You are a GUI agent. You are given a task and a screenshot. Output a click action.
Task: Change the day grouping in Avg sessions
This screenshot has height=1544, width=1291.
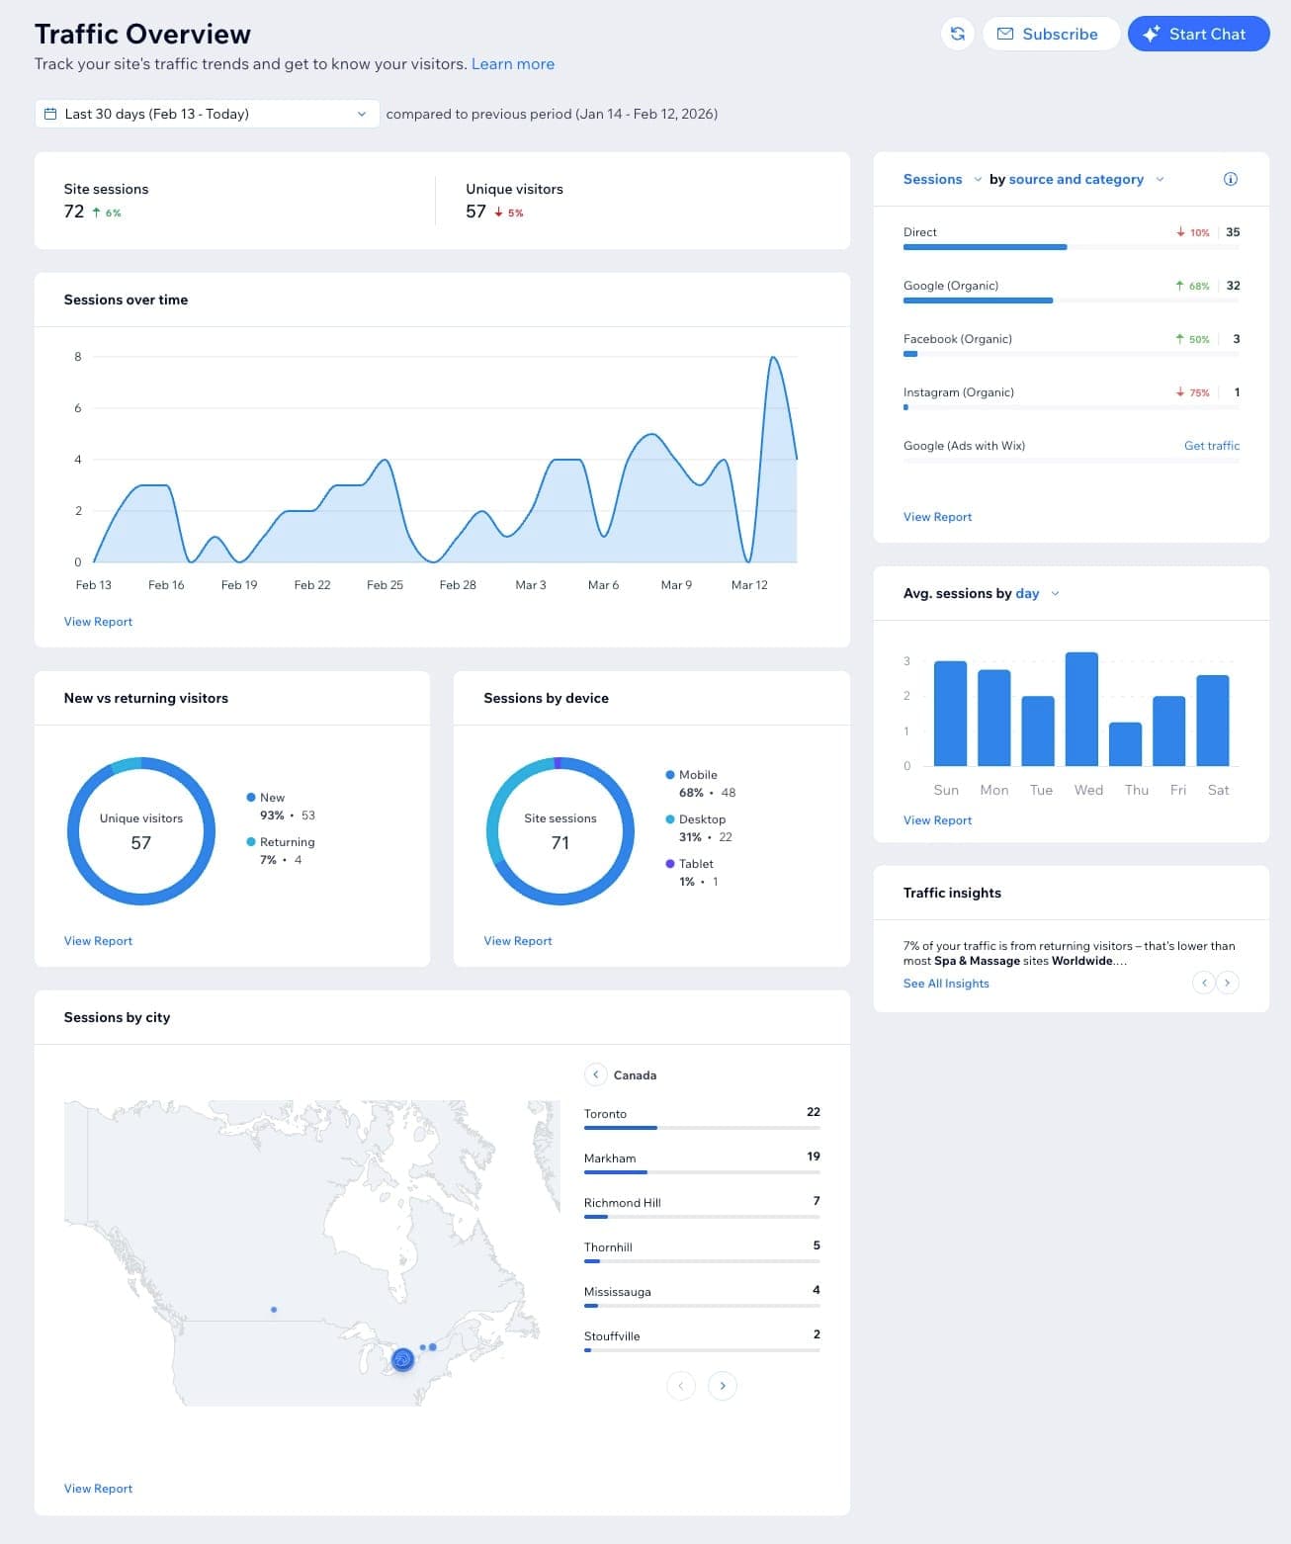[x=1056, y=593]
